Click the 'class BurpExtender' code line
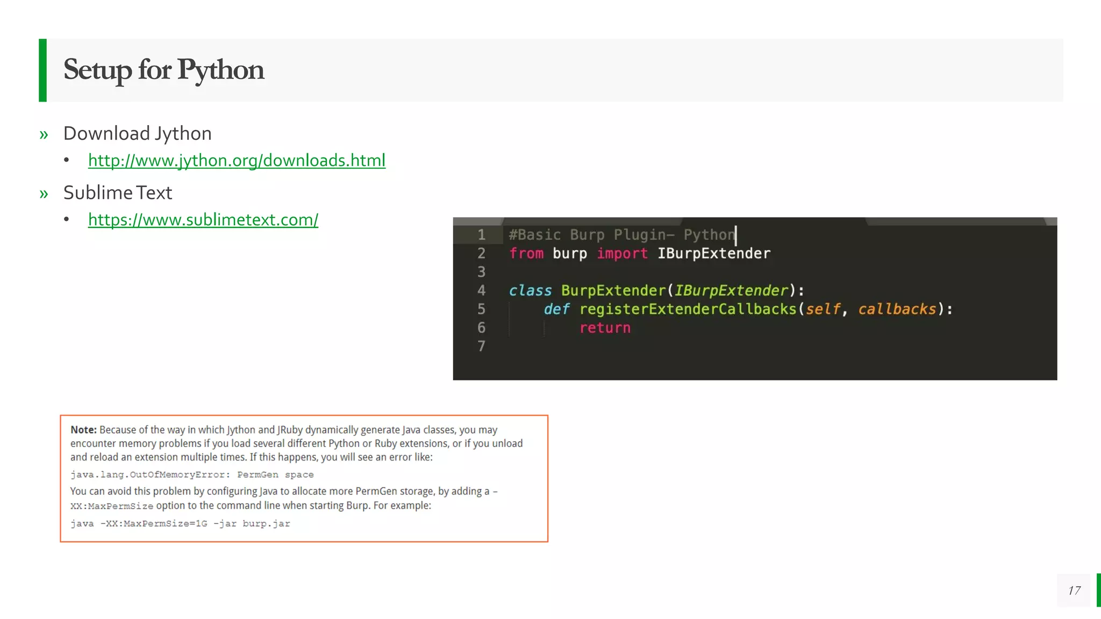This screenshot has height=619, width=1101. pyautogui.click(x=656, y=291)
